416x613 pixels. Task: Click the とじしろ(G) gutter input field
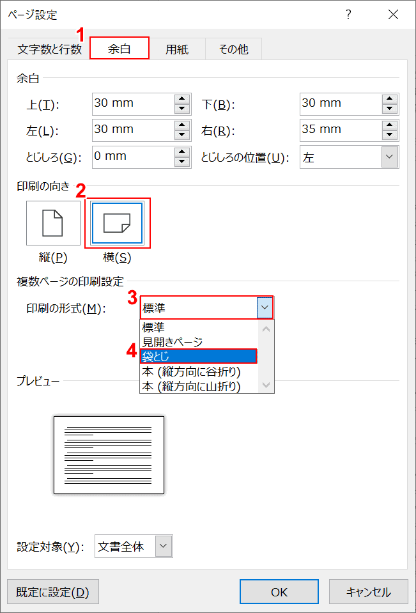point(132,157)
